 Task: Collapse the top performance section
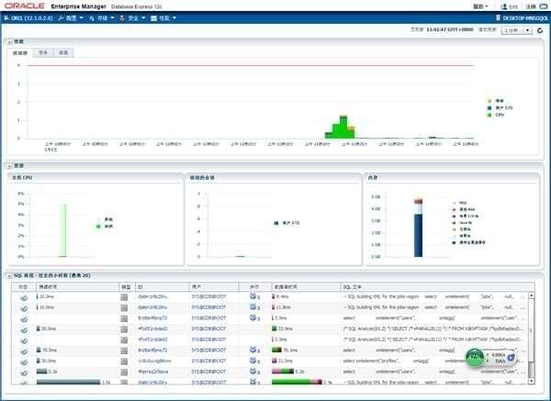coord(8,41)
